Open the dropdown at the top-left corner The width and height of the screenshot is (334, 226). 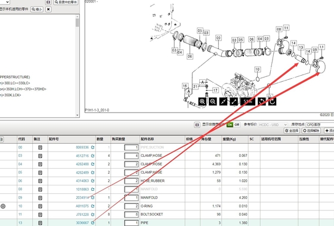[5, 2]
